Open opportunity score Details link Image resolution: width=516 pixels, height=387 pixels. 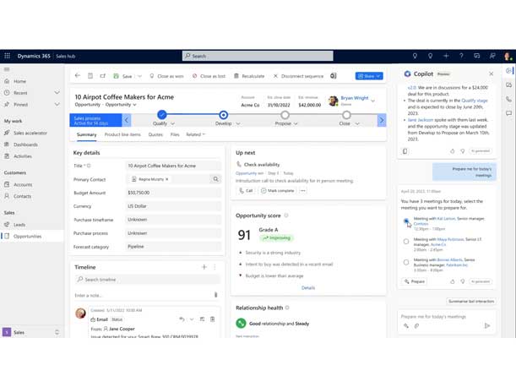308,287
